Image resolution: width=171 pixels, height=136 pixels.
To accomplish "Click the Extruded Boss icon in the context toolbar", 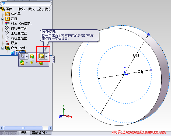I will (32, 56).
